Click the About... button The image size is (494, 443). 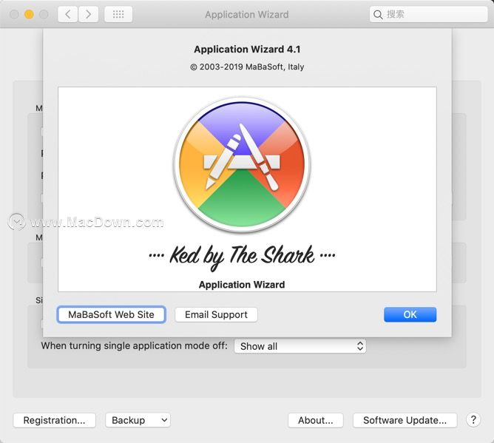pyautogui.click(x=315, y=420)
